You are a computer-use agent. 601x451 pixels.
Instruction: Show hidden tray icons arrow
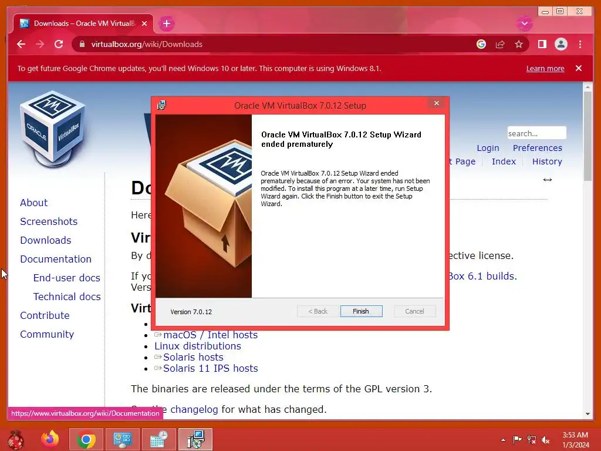[503, 440]
